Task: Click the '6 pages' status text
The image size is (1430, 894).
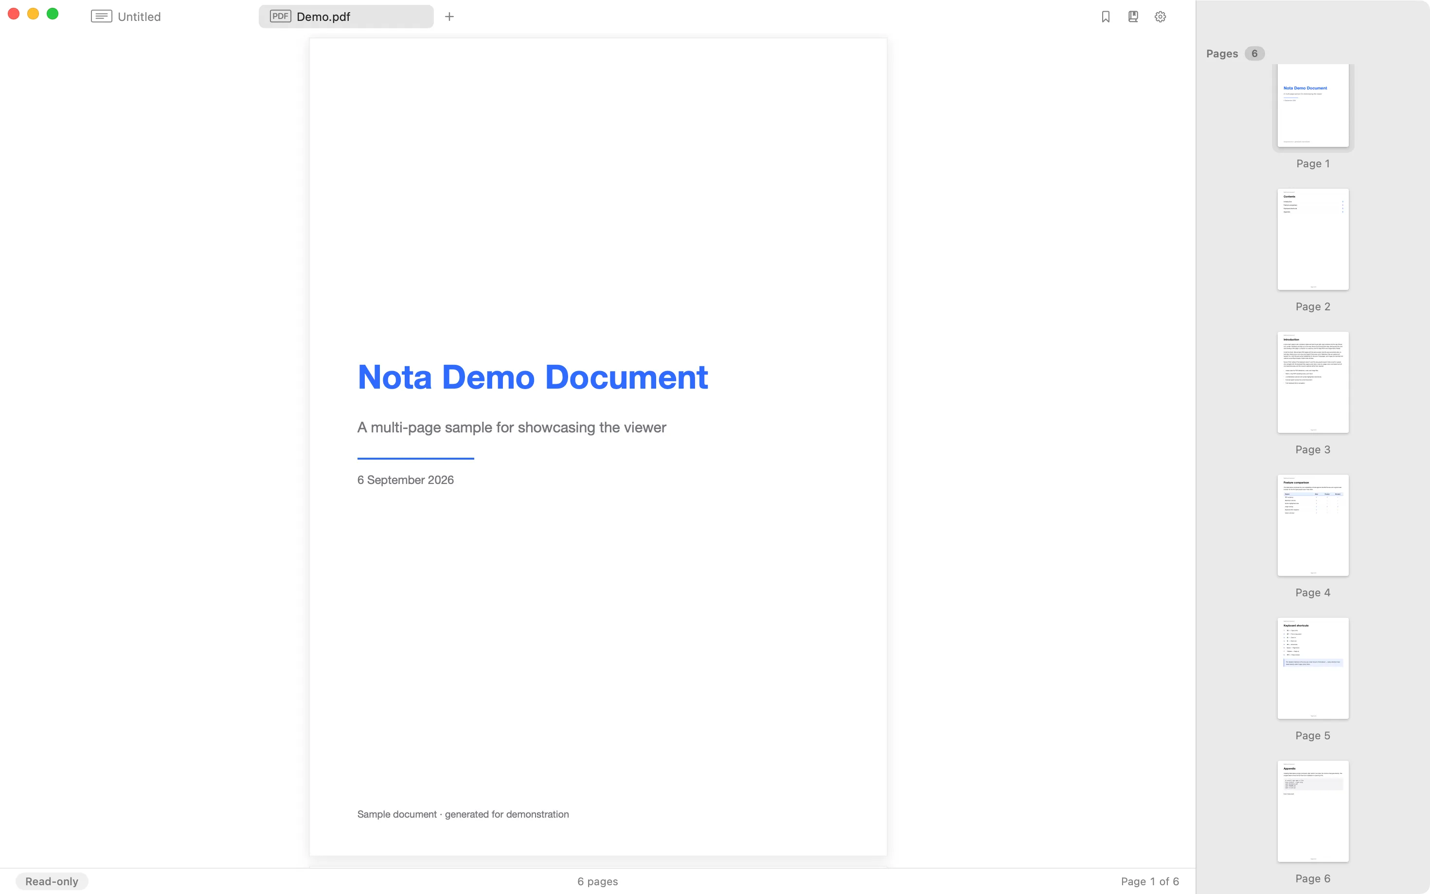Action: click(x=597, y=881)
